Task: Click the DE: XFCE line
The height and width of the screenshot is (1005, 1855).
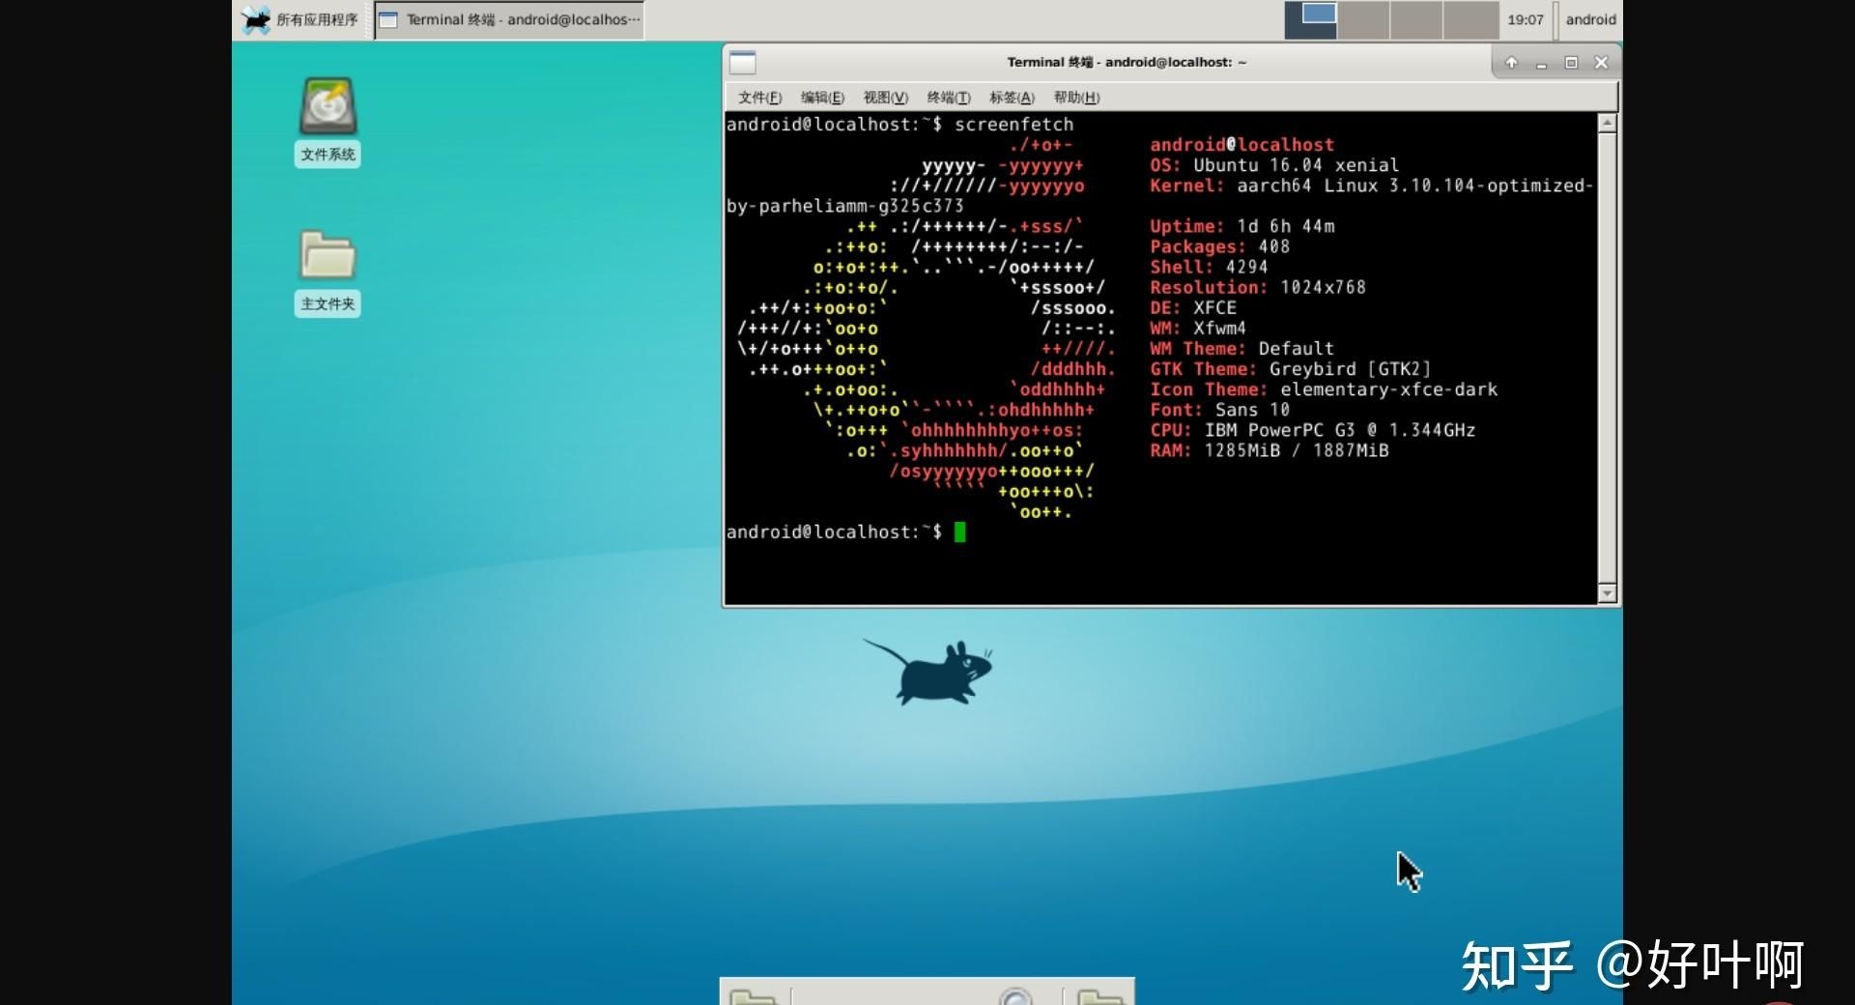Action: [1192, 307]
